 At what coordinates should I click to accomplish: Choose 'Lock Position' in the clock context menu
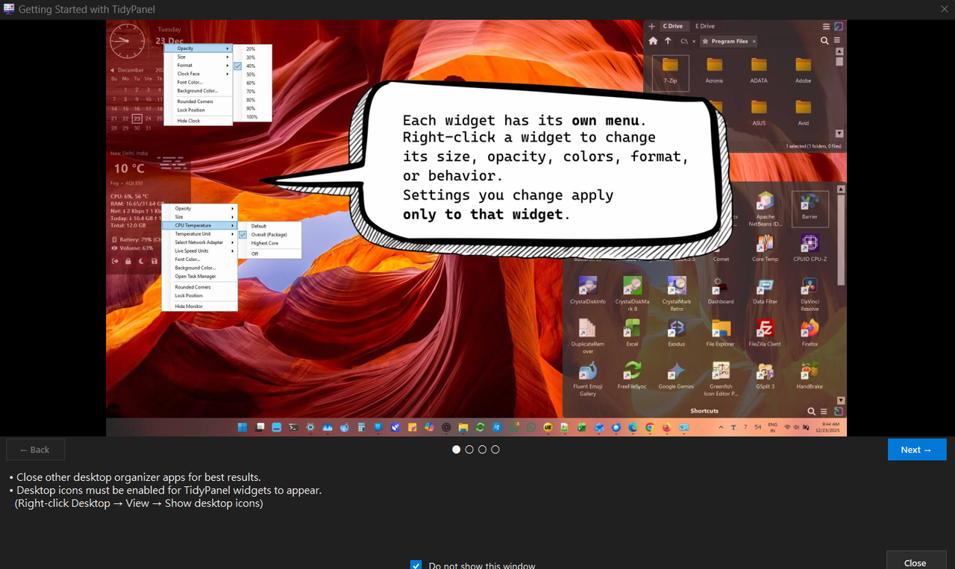coord(191,110)
